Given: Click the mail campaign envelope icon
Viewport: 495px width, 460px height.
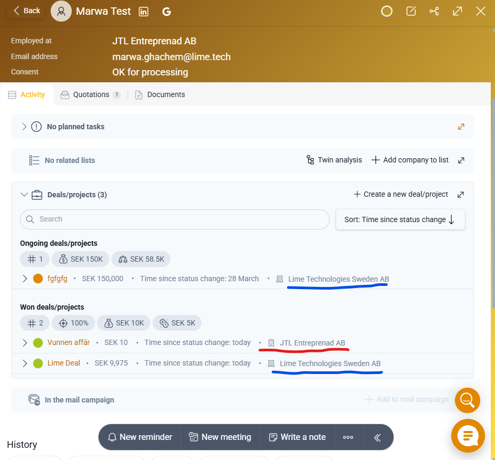Looking at the screenshot, I should coord(34,400).
